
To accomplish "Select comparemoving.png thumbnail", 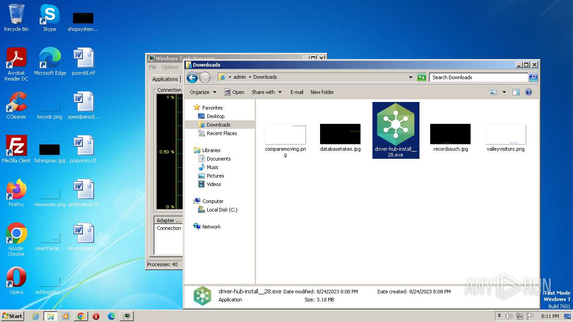I will click(x=285, y=134).
